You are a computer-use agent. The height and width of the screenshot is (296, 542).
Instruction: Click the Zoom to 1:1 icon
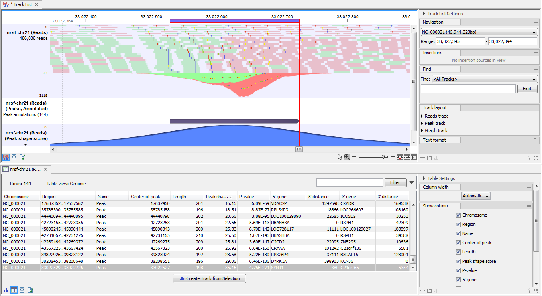[x=414, y=157]
